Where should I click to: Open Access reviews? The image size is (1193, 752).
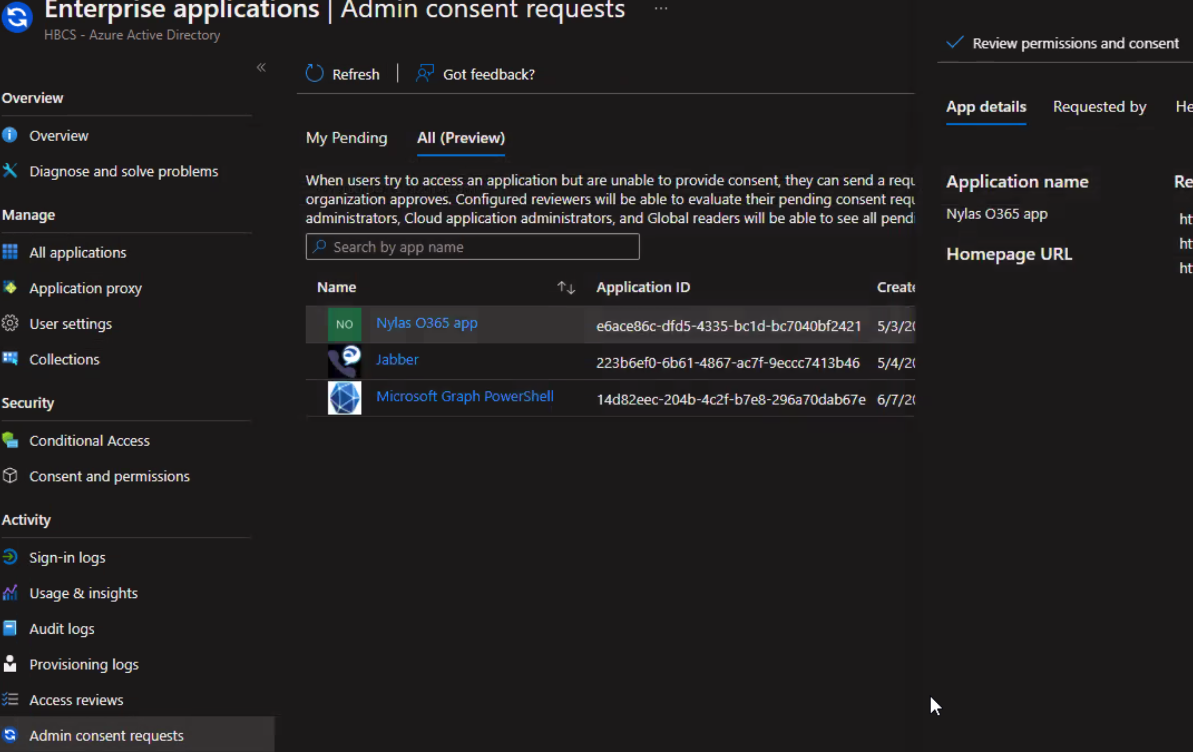coord(76,700)
